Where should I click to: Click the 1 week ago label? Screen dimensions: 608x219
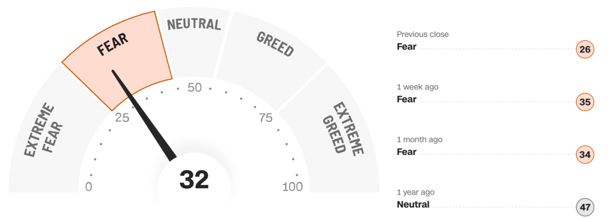coord(417,87)
